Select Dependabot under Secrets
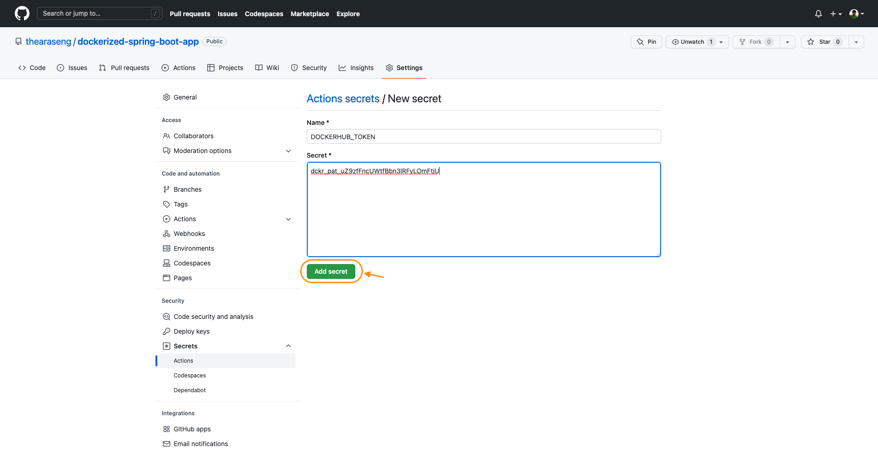This screenshot has width=878, height=459. (227, 390)
